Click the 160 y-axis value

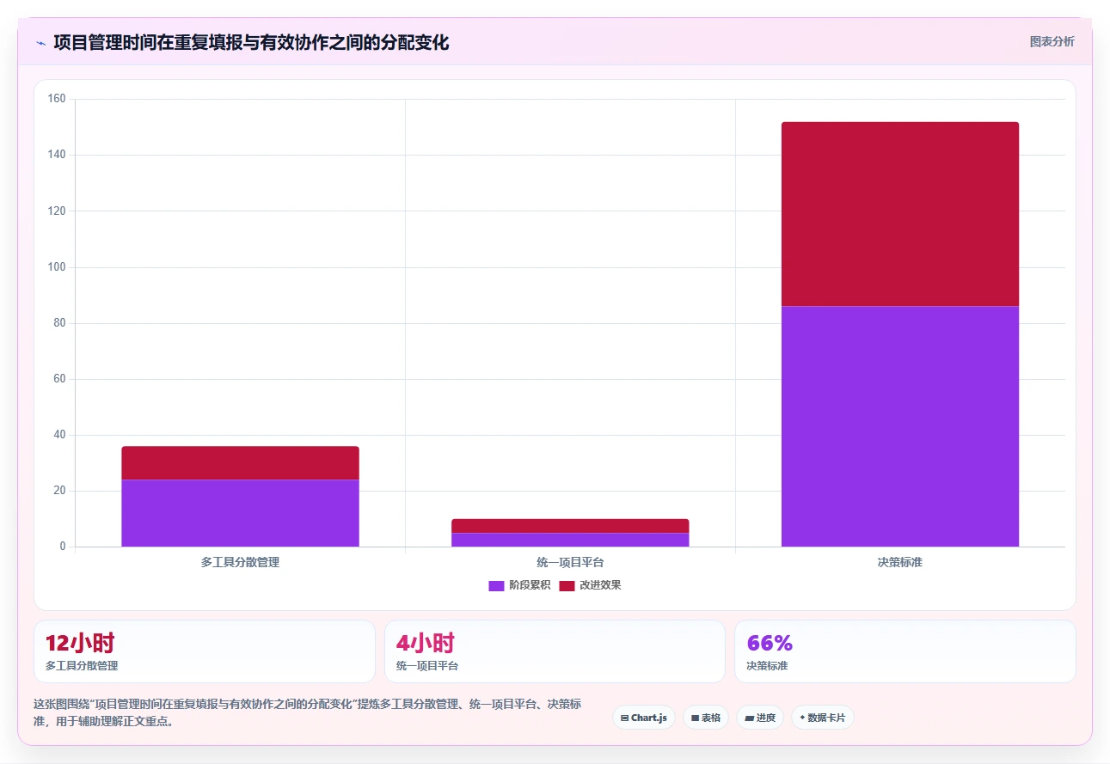[x=57, y=99]
